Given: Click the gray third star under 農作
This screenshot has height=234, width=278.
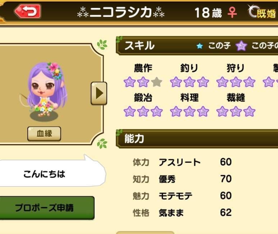Looking at the screenshot, I should pos(157,82).
